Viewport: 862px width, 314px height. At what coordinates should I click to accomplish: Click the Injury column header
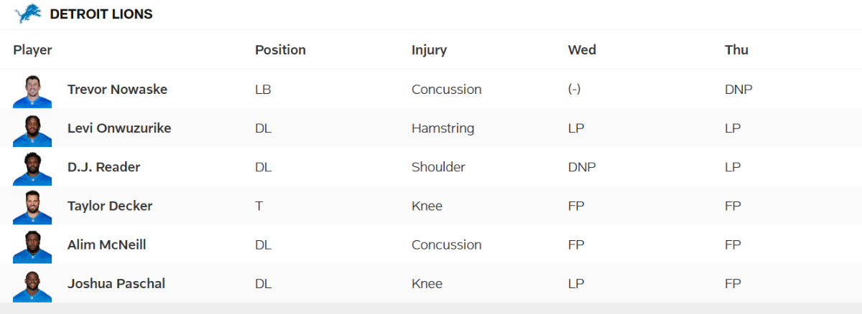pos(429,50)
